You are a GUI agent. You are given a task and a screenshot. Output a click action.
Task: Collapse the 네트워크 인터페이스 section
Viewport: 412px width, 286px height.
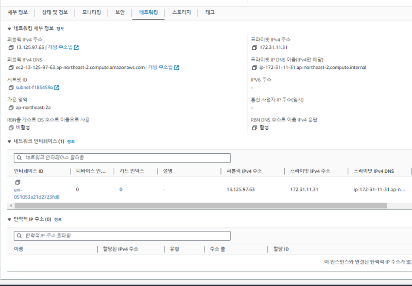click(9, 141)
